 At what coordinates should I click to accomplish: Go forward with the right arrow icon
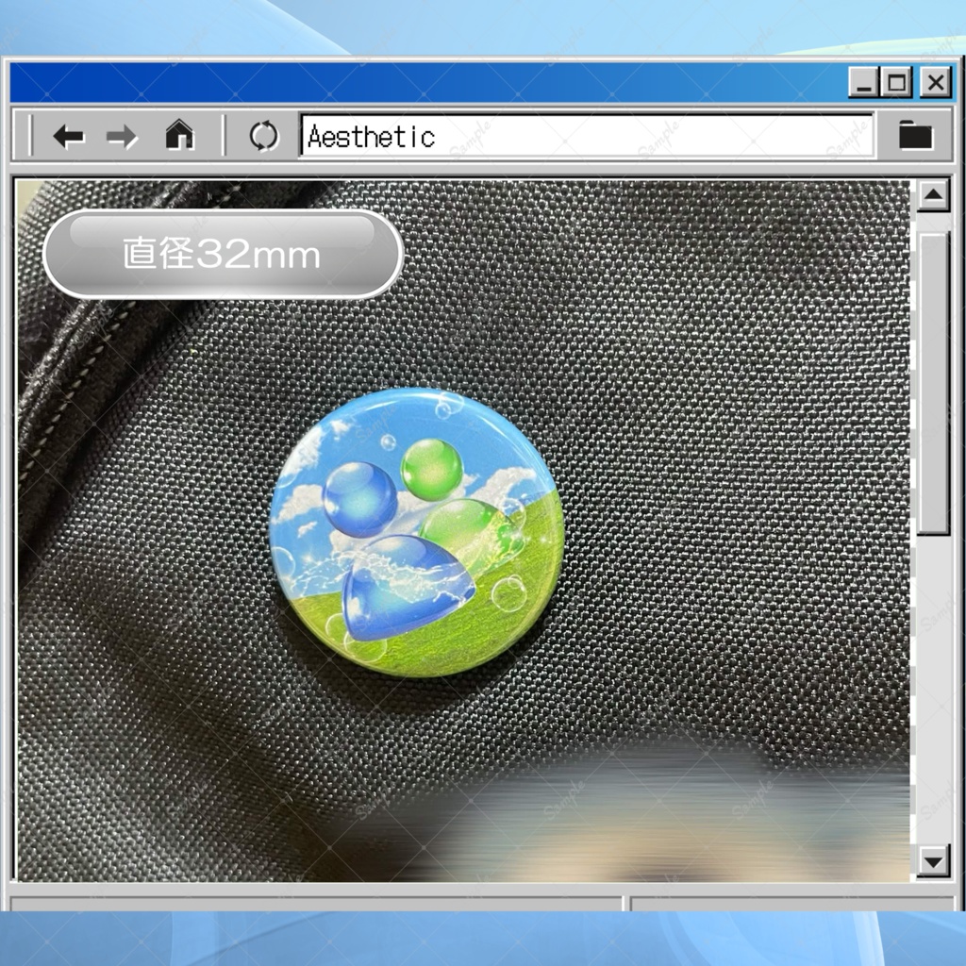click(122, 136)
